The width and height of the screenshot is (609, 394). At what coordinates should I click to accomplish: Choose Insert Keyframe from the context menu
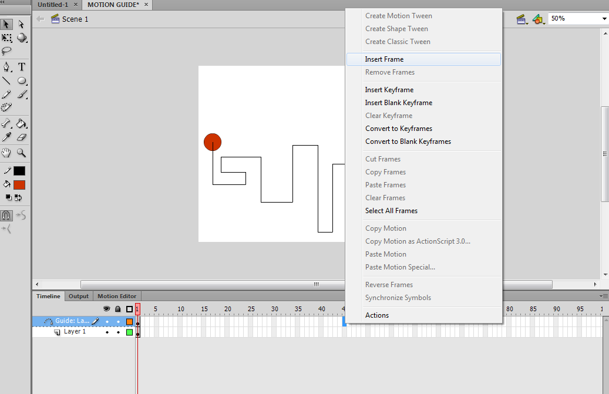[x=388, y=89]
